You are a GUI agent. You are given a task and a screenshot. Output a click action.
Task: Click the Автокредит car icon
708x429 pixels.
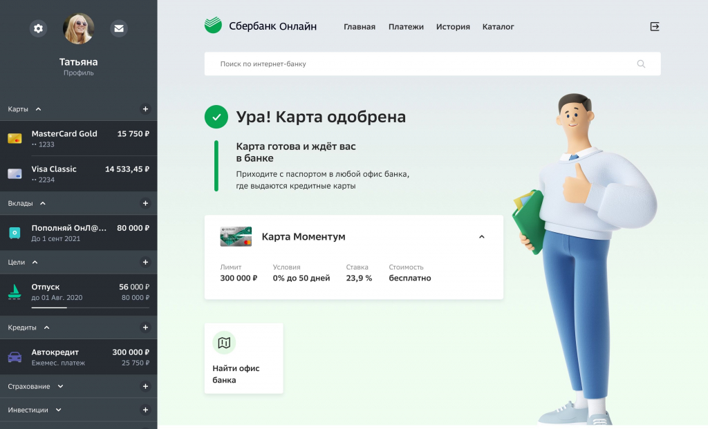pos(15,357)
